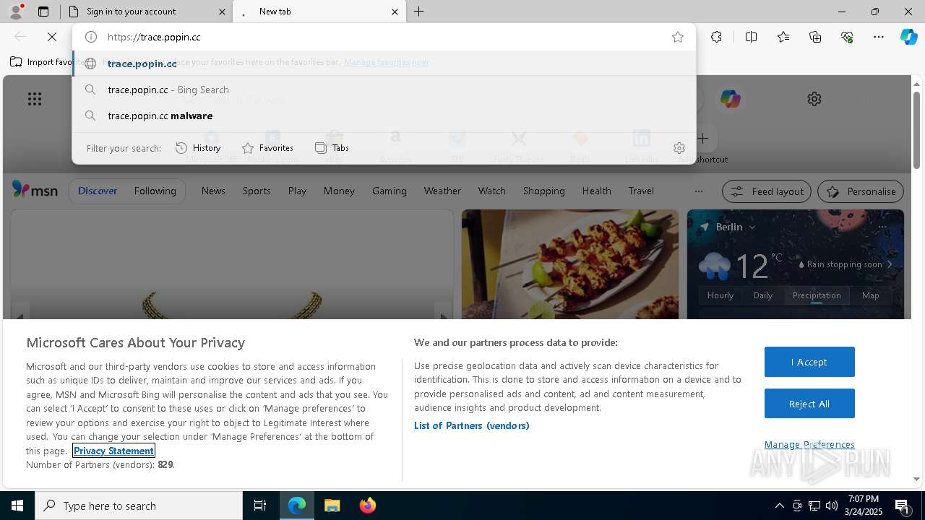Image resolution: width=925 pixels, height=520 pixels.
Task: Open Collections icon
Action: click(815, 37)
